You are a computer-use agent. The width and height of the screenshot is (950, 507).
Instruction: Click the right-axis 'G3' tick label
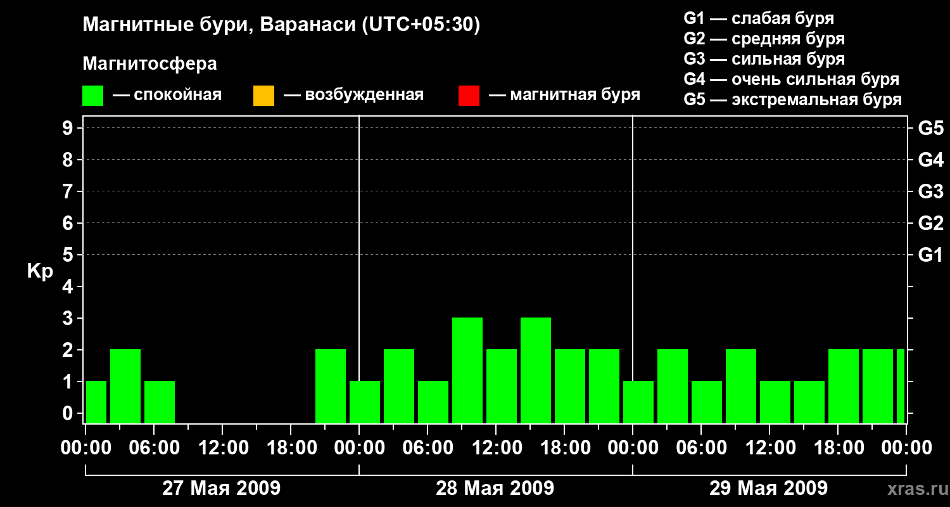click(930, 191)
